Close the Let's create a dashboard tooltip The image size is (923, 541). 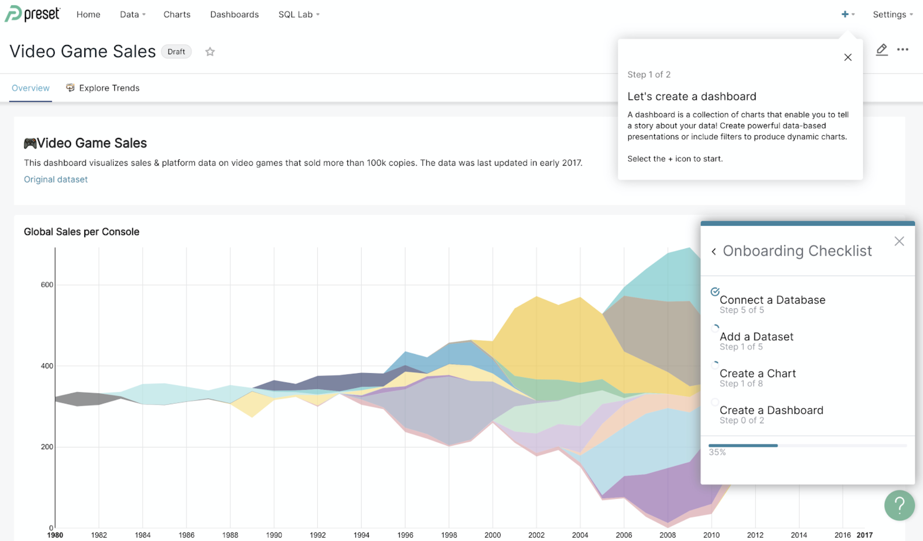click(848, 57)
